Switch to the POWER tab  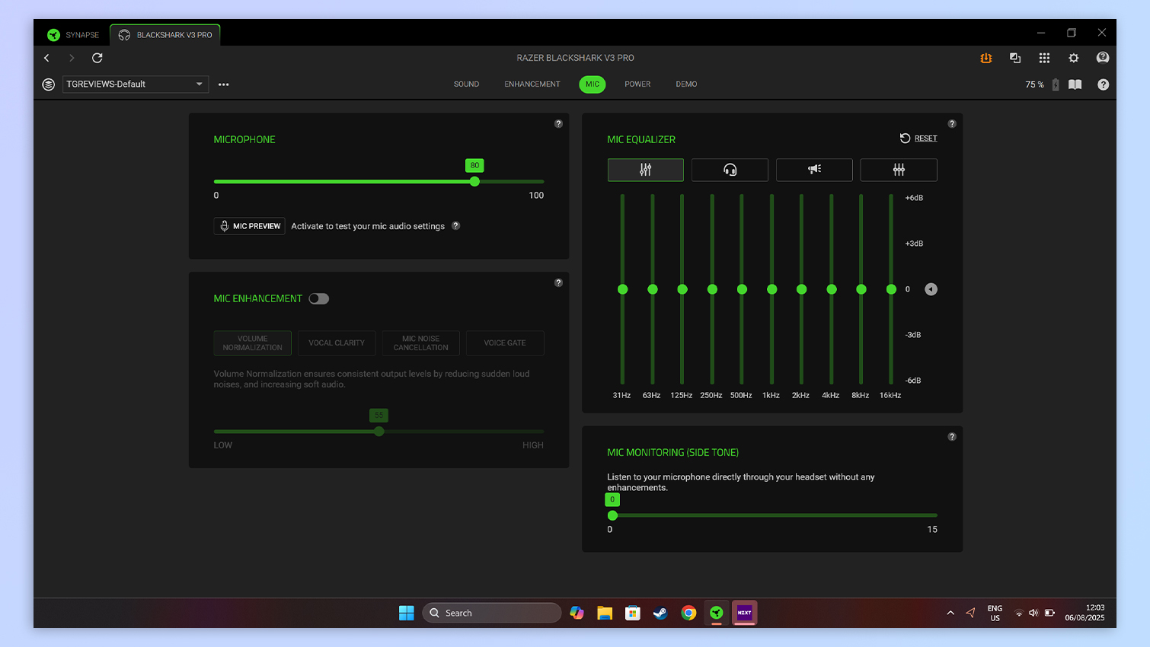tap(637, 84)
